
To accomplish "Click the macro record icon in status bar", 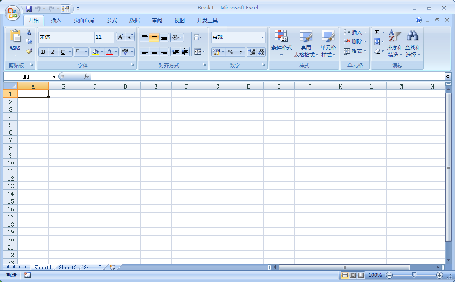I will pyautogui.click(x=27, y=275).
